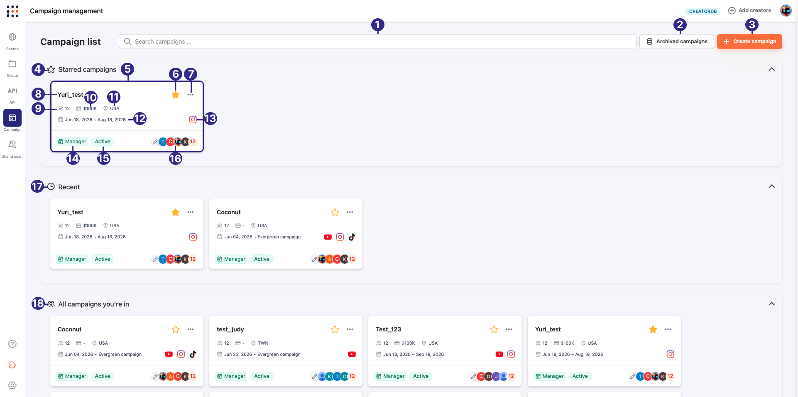
Task: Click the Archived campaigns button
Action: point(677,42)
